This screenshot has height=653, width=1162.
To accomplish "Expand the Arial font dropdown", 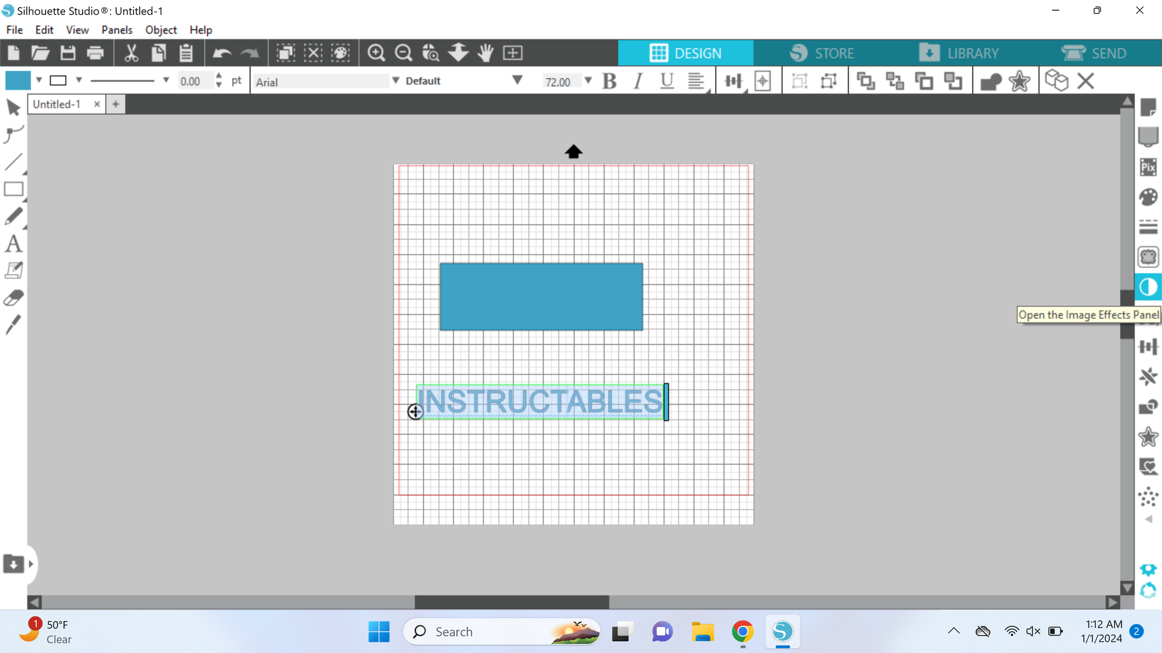I will (x=396, y=81).
